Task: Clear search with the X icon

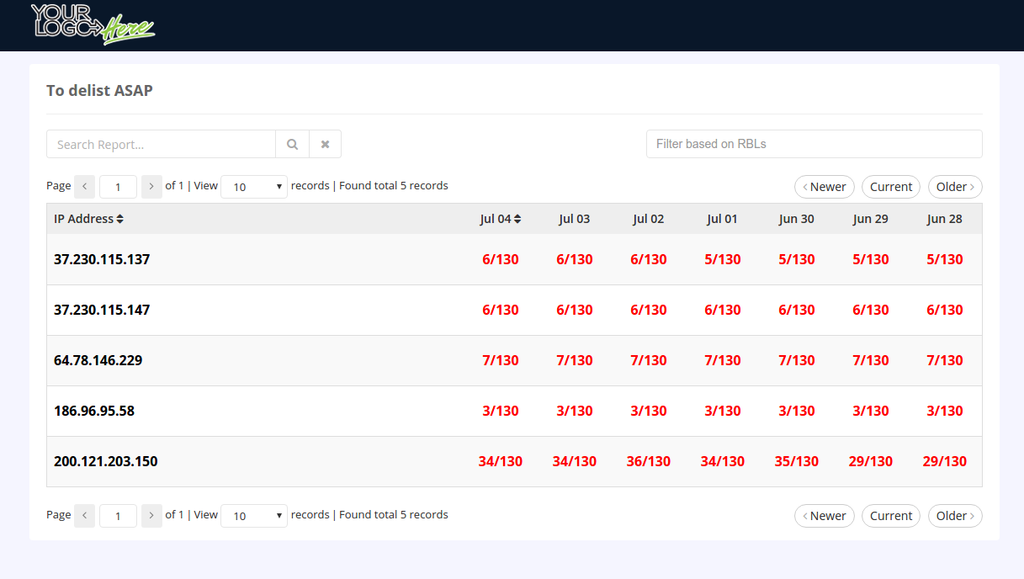Action: [x=325, y=144]
